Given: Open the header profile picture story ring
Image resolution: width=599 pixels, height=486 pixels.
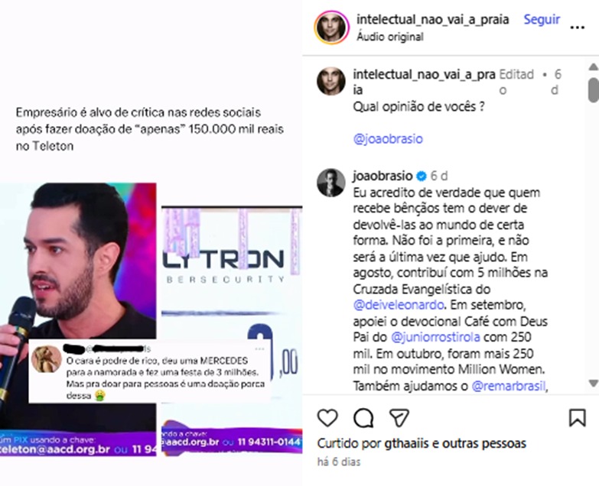Looking at the screenshot, I should (x=331, y=28).
